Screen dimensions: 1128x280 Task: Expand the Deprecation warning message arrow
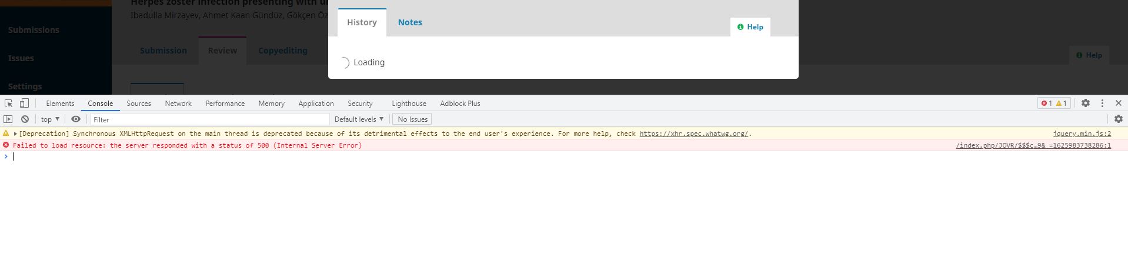(15, 134)
